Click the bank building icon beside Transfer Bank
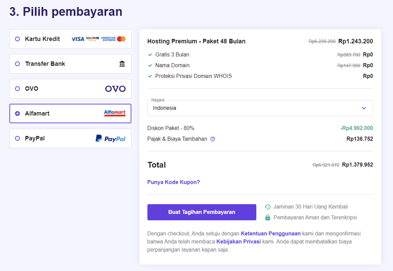This screenshot has width=393, height=271. coord(122,64)
